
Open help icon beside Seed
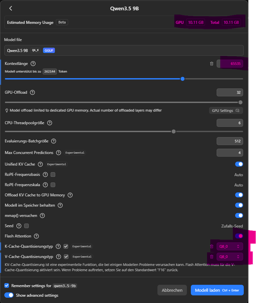coord(19,226)
